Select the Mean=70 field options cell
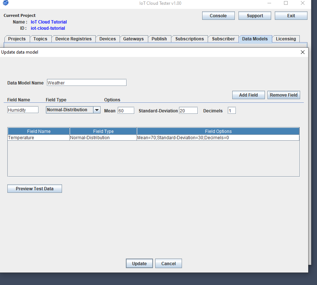The image size is (317, 285). 218,138
